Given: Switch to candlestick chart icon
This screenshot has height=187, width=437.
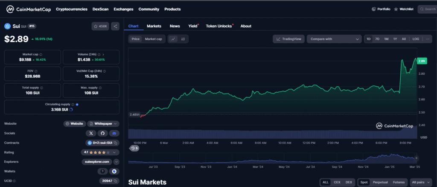Looking at the screenshot, I should pyautogui.click(x=183, y=39).
